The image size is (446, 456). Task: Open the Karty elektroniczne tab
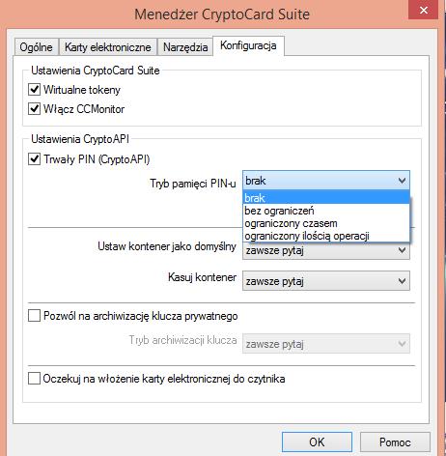coord(108,47)
